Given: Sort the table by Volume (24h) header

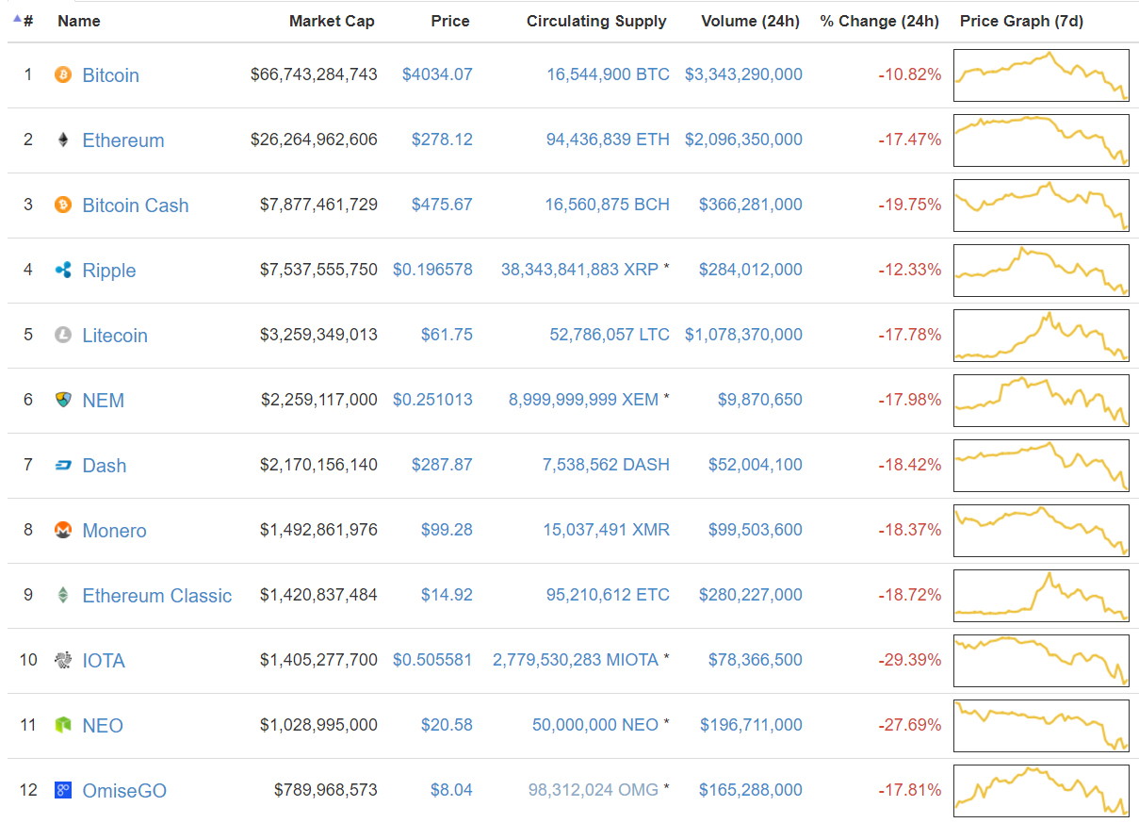Looking at the screenshot, I should (x=750, y=21).
